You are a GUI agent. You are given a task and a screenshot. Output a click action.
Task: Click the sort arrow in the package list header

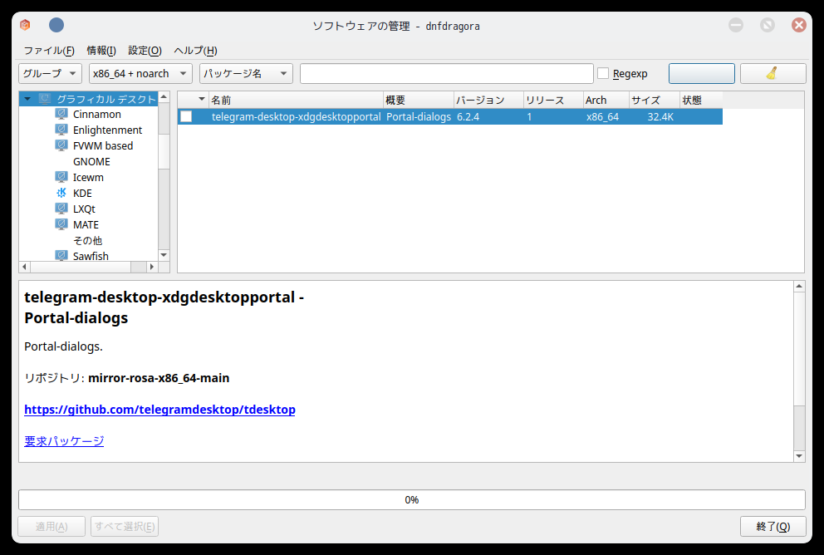pyautogui.click(x=201, y=100)
